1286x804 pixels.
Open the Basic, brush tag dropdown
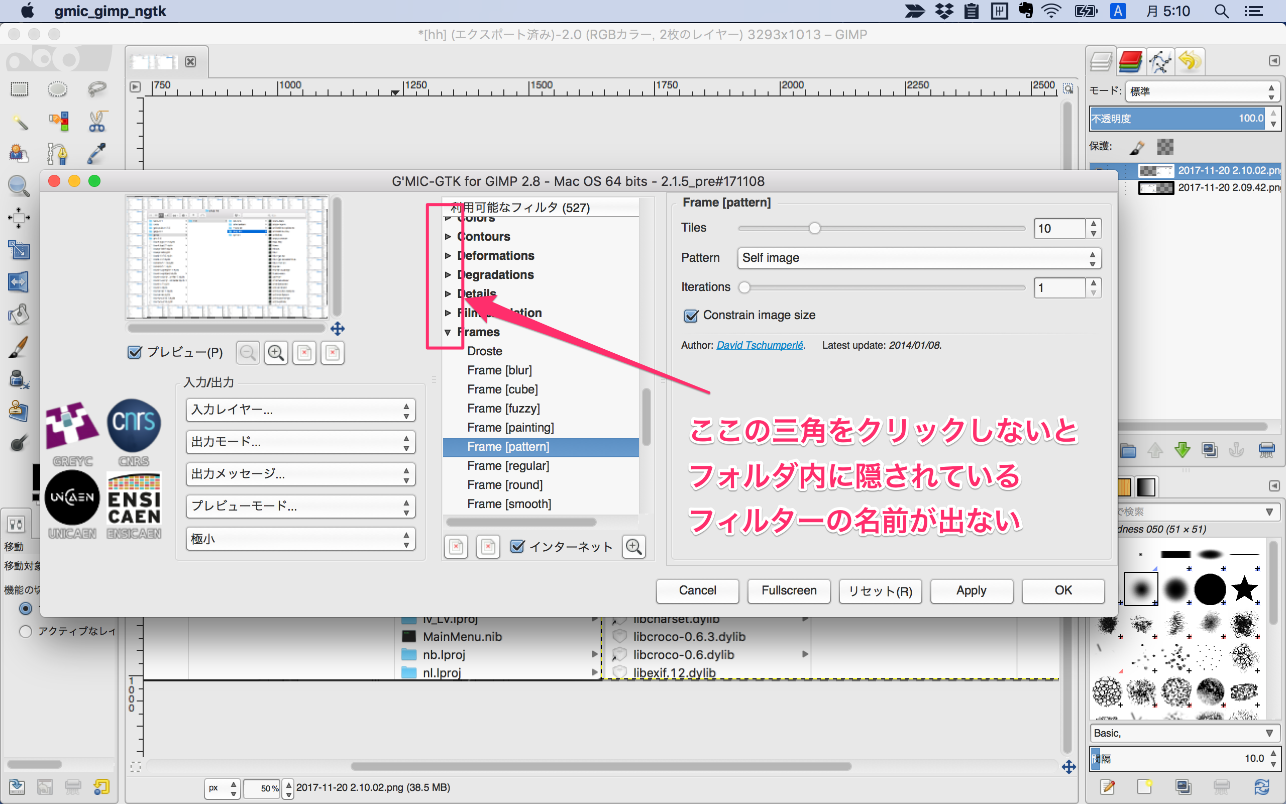[x=1184, y=733]
